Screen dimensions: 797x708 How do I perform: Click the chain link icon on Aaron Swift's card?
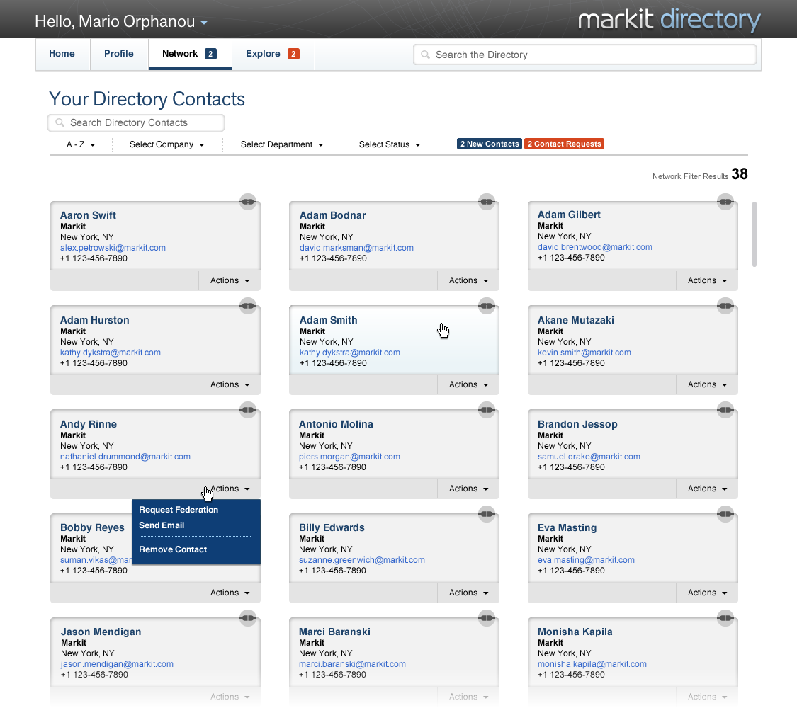click(x=247, y=202)
